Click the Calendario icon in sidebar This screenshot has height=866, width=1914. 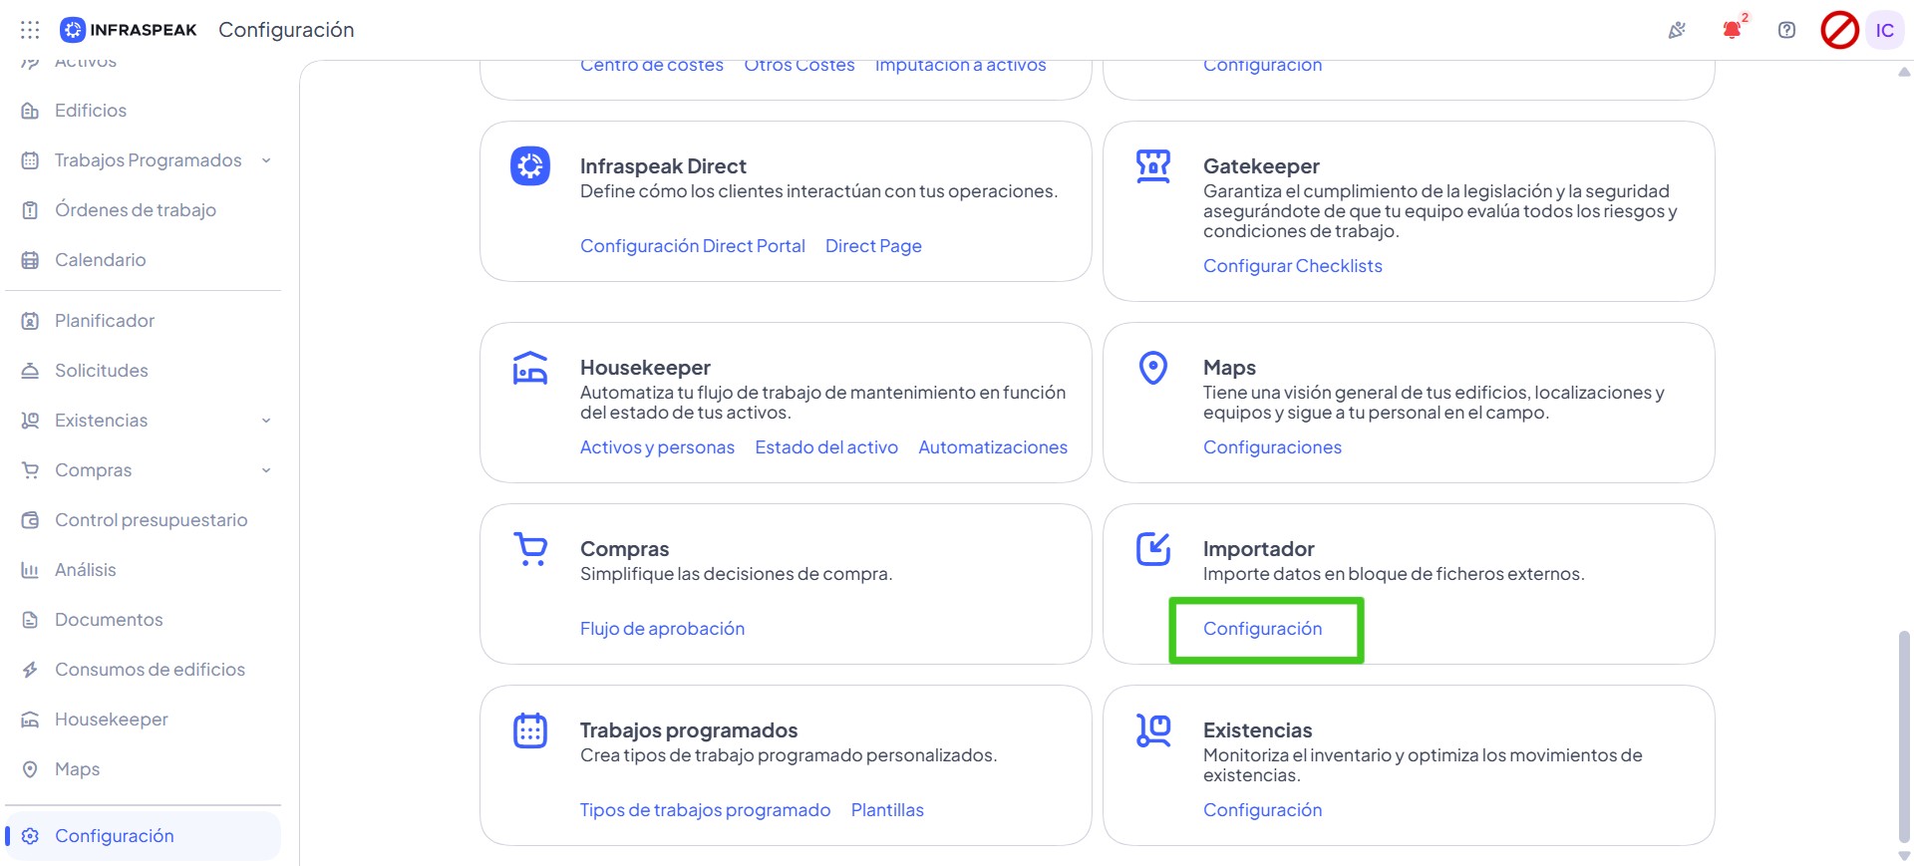[30, 260]
